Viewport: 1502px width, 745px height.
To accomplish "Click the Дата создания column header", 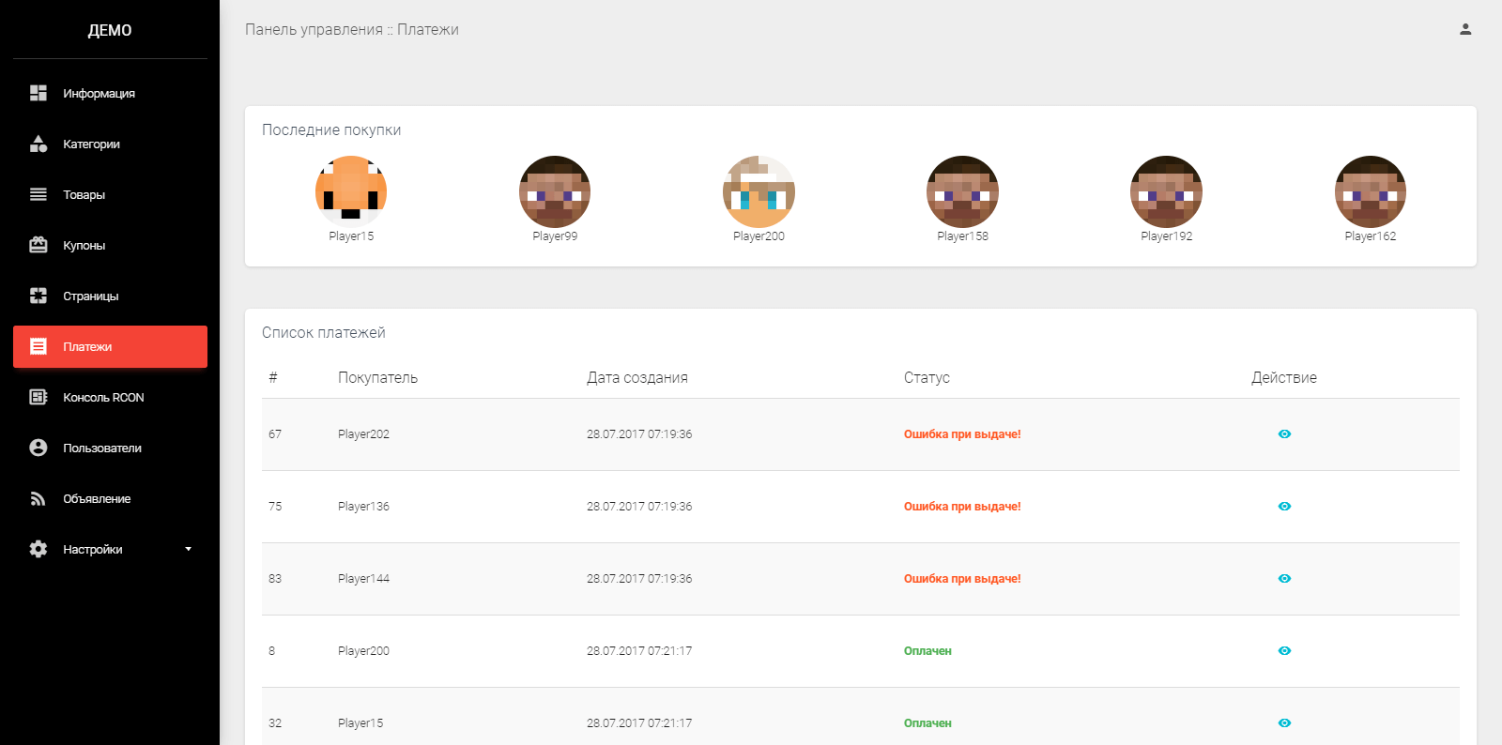I will pyautogui.click(x=637, y=377).
